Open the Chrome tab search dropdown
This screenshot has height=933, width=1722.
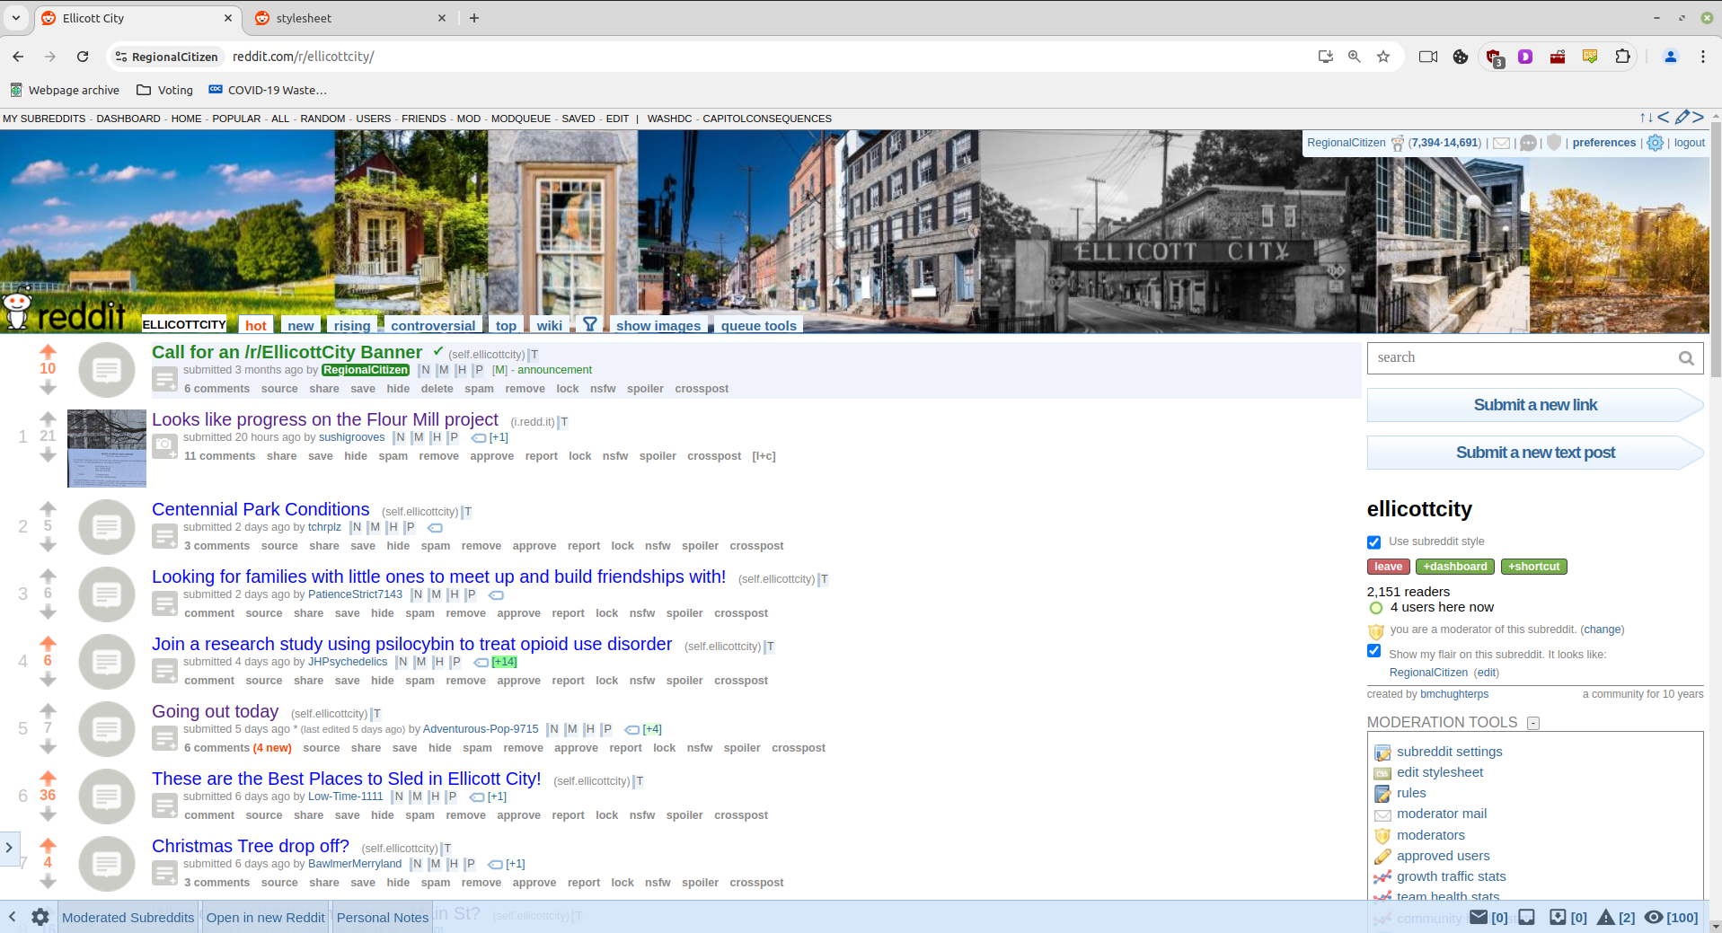tap(16, 18)
